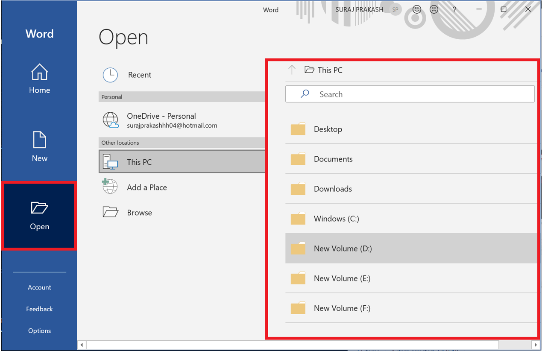
Task: Click the left arrow of horizontal scrollbar
Action: click(82, 345)
